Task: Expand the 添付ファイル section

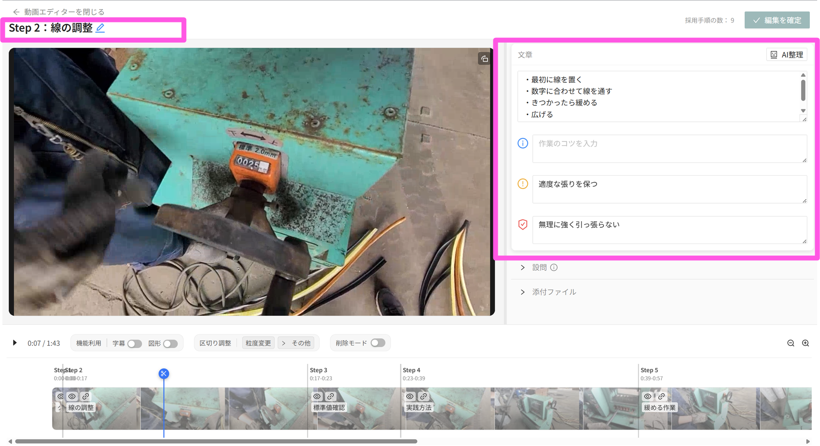Action: click(x=523, y=292)
